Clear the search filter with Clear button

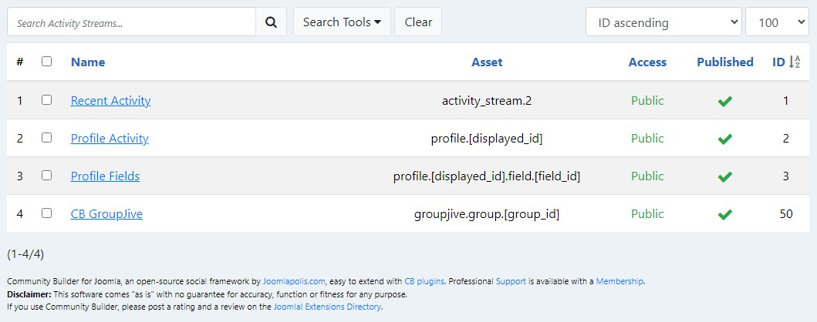418,22
